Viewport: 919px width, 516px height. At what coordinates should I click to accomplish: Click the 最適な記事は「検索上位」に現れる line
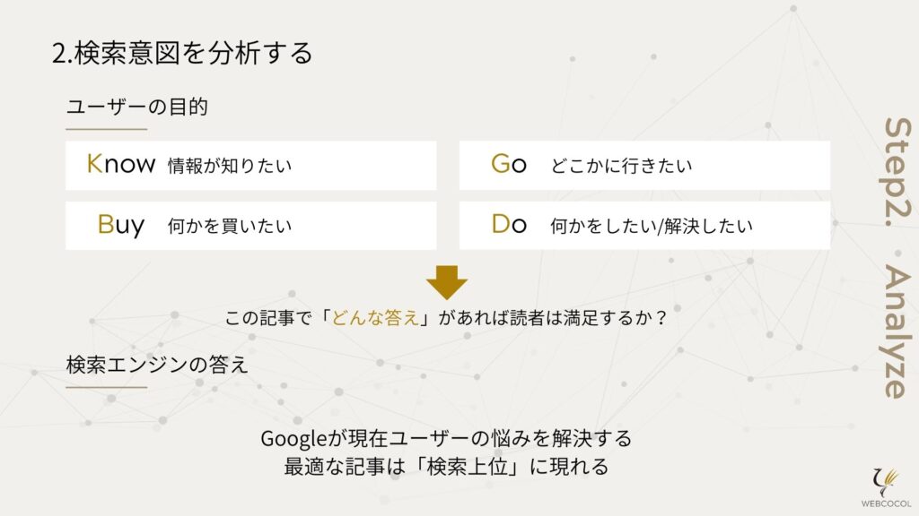pos(446,467)
